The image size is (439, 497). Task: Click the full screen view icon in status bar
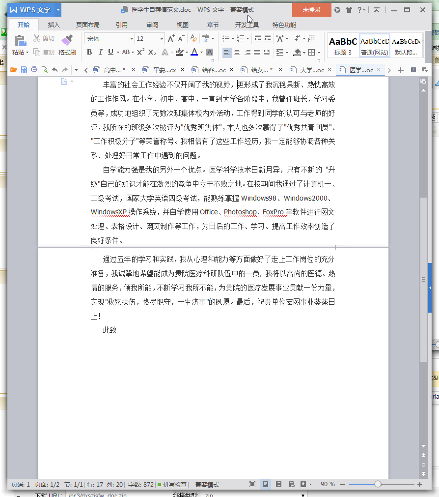[x=252, y=484]
